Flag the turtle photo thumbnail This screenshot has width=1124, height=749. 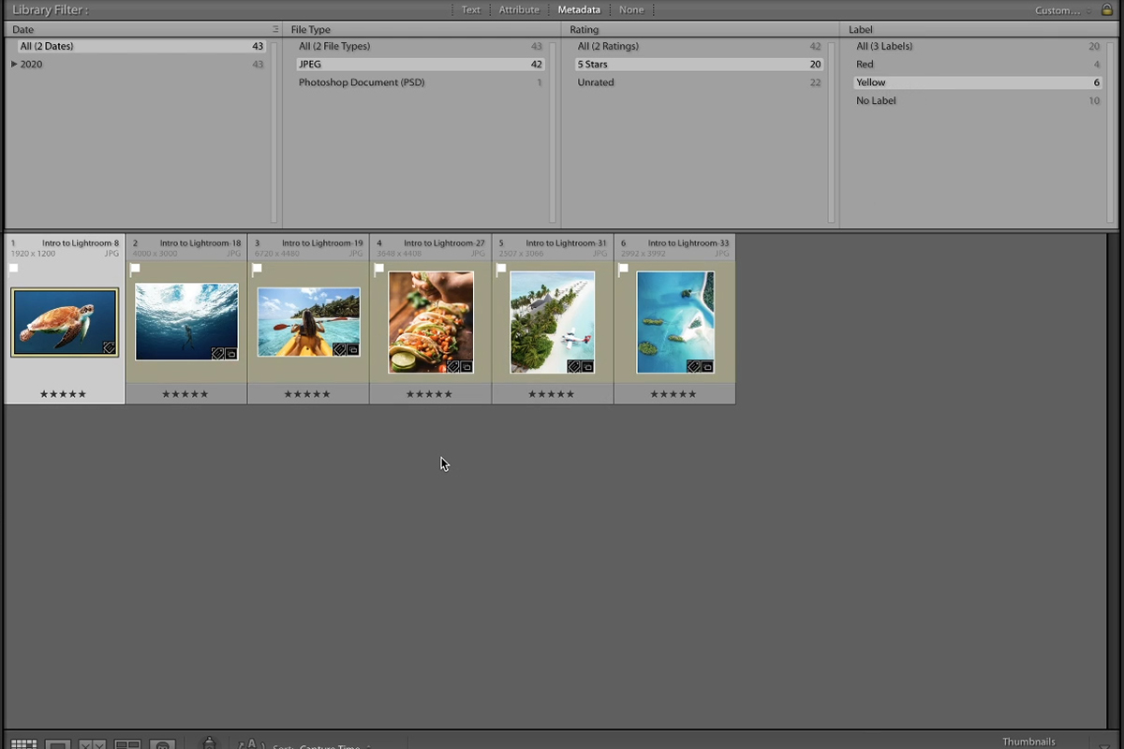click(14, 268)
